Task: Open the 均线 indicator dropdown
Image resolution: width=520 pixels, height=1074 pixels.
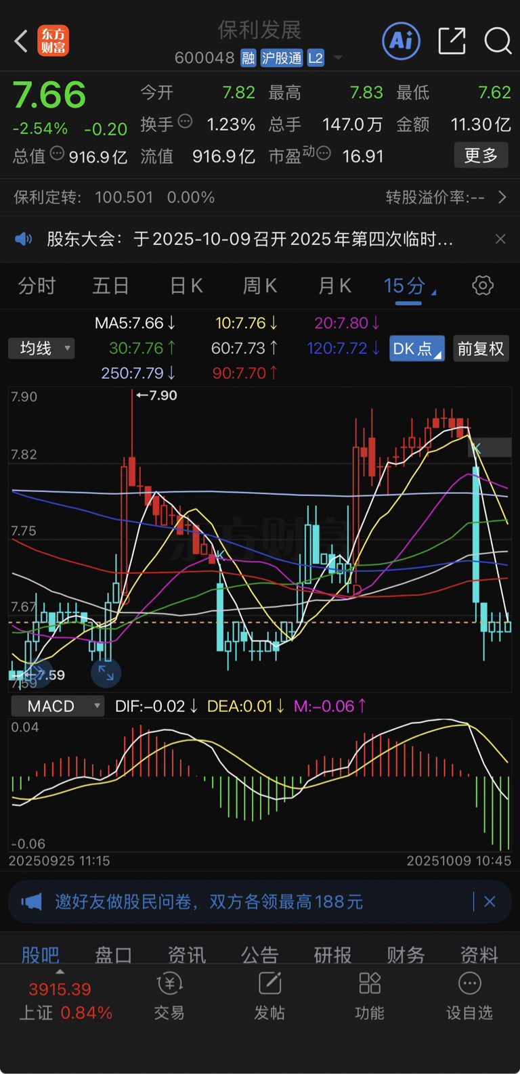Action: pos(41,349)
